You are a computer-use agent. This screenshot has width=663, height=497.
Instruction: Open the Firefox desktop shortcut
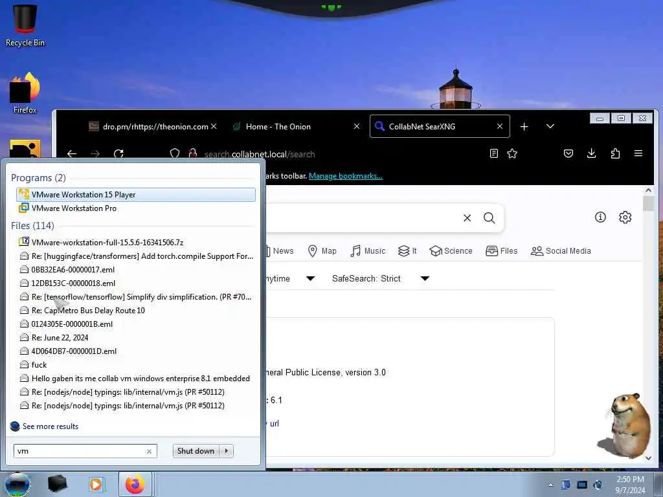coord(25,93)
